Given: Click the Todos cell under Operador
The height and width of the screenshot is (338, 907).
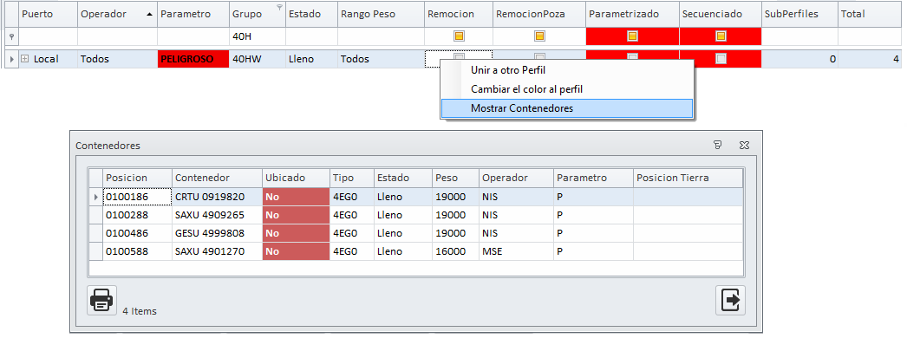Looking at the screenshot, I should pos(117,59).
